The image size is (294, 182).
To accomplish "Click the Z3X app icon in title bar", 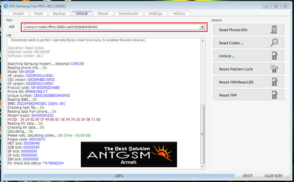I will point(6,6).
